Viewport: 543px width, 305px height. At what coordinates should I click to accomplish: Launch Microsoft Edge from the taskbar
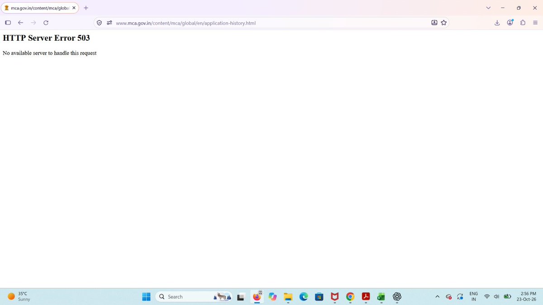point(304,296)
